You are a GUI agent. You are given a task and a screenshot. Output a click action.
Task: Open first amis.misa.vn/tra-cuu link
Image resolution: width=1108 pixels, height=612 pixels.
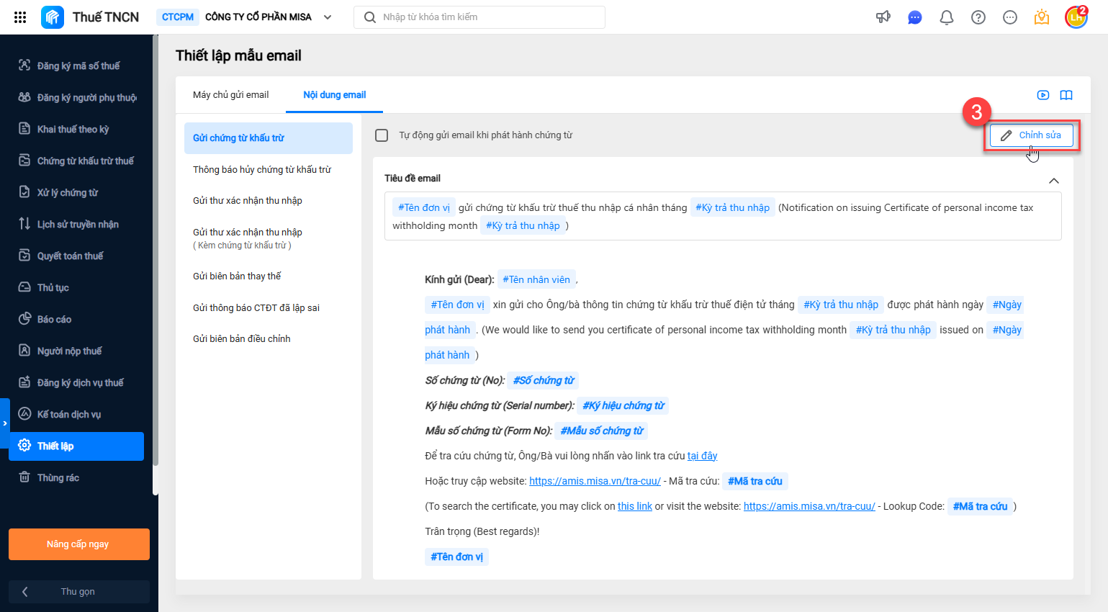point(595,481)
